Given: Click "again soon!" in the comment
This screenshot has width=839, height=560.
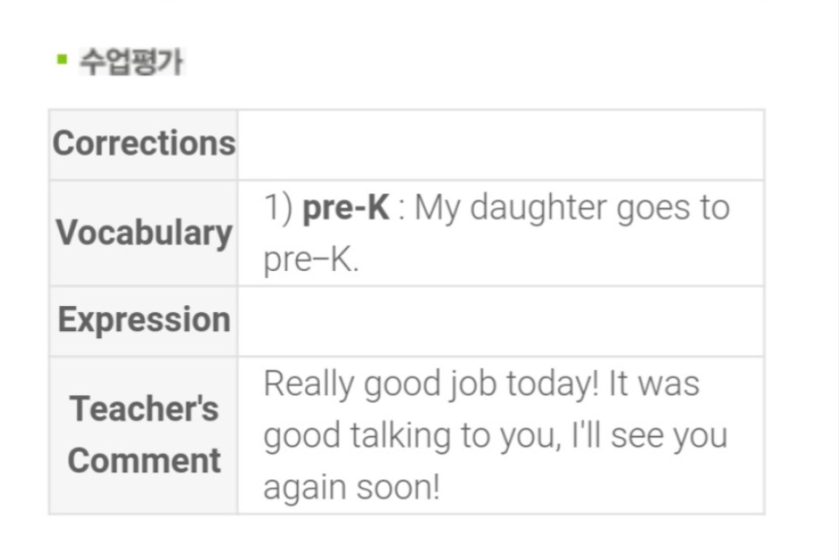Looking at the screenshot, I should 352,488.
